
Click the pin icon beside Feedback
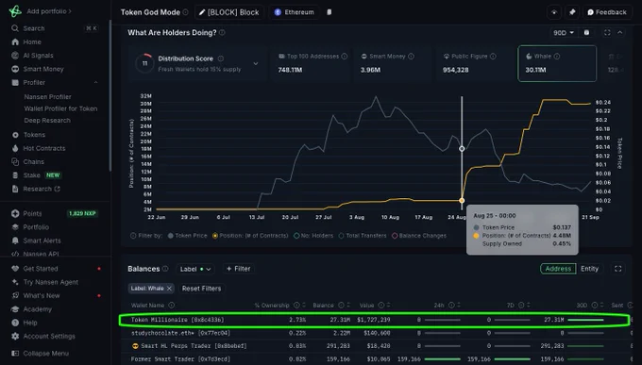[572, 12]
